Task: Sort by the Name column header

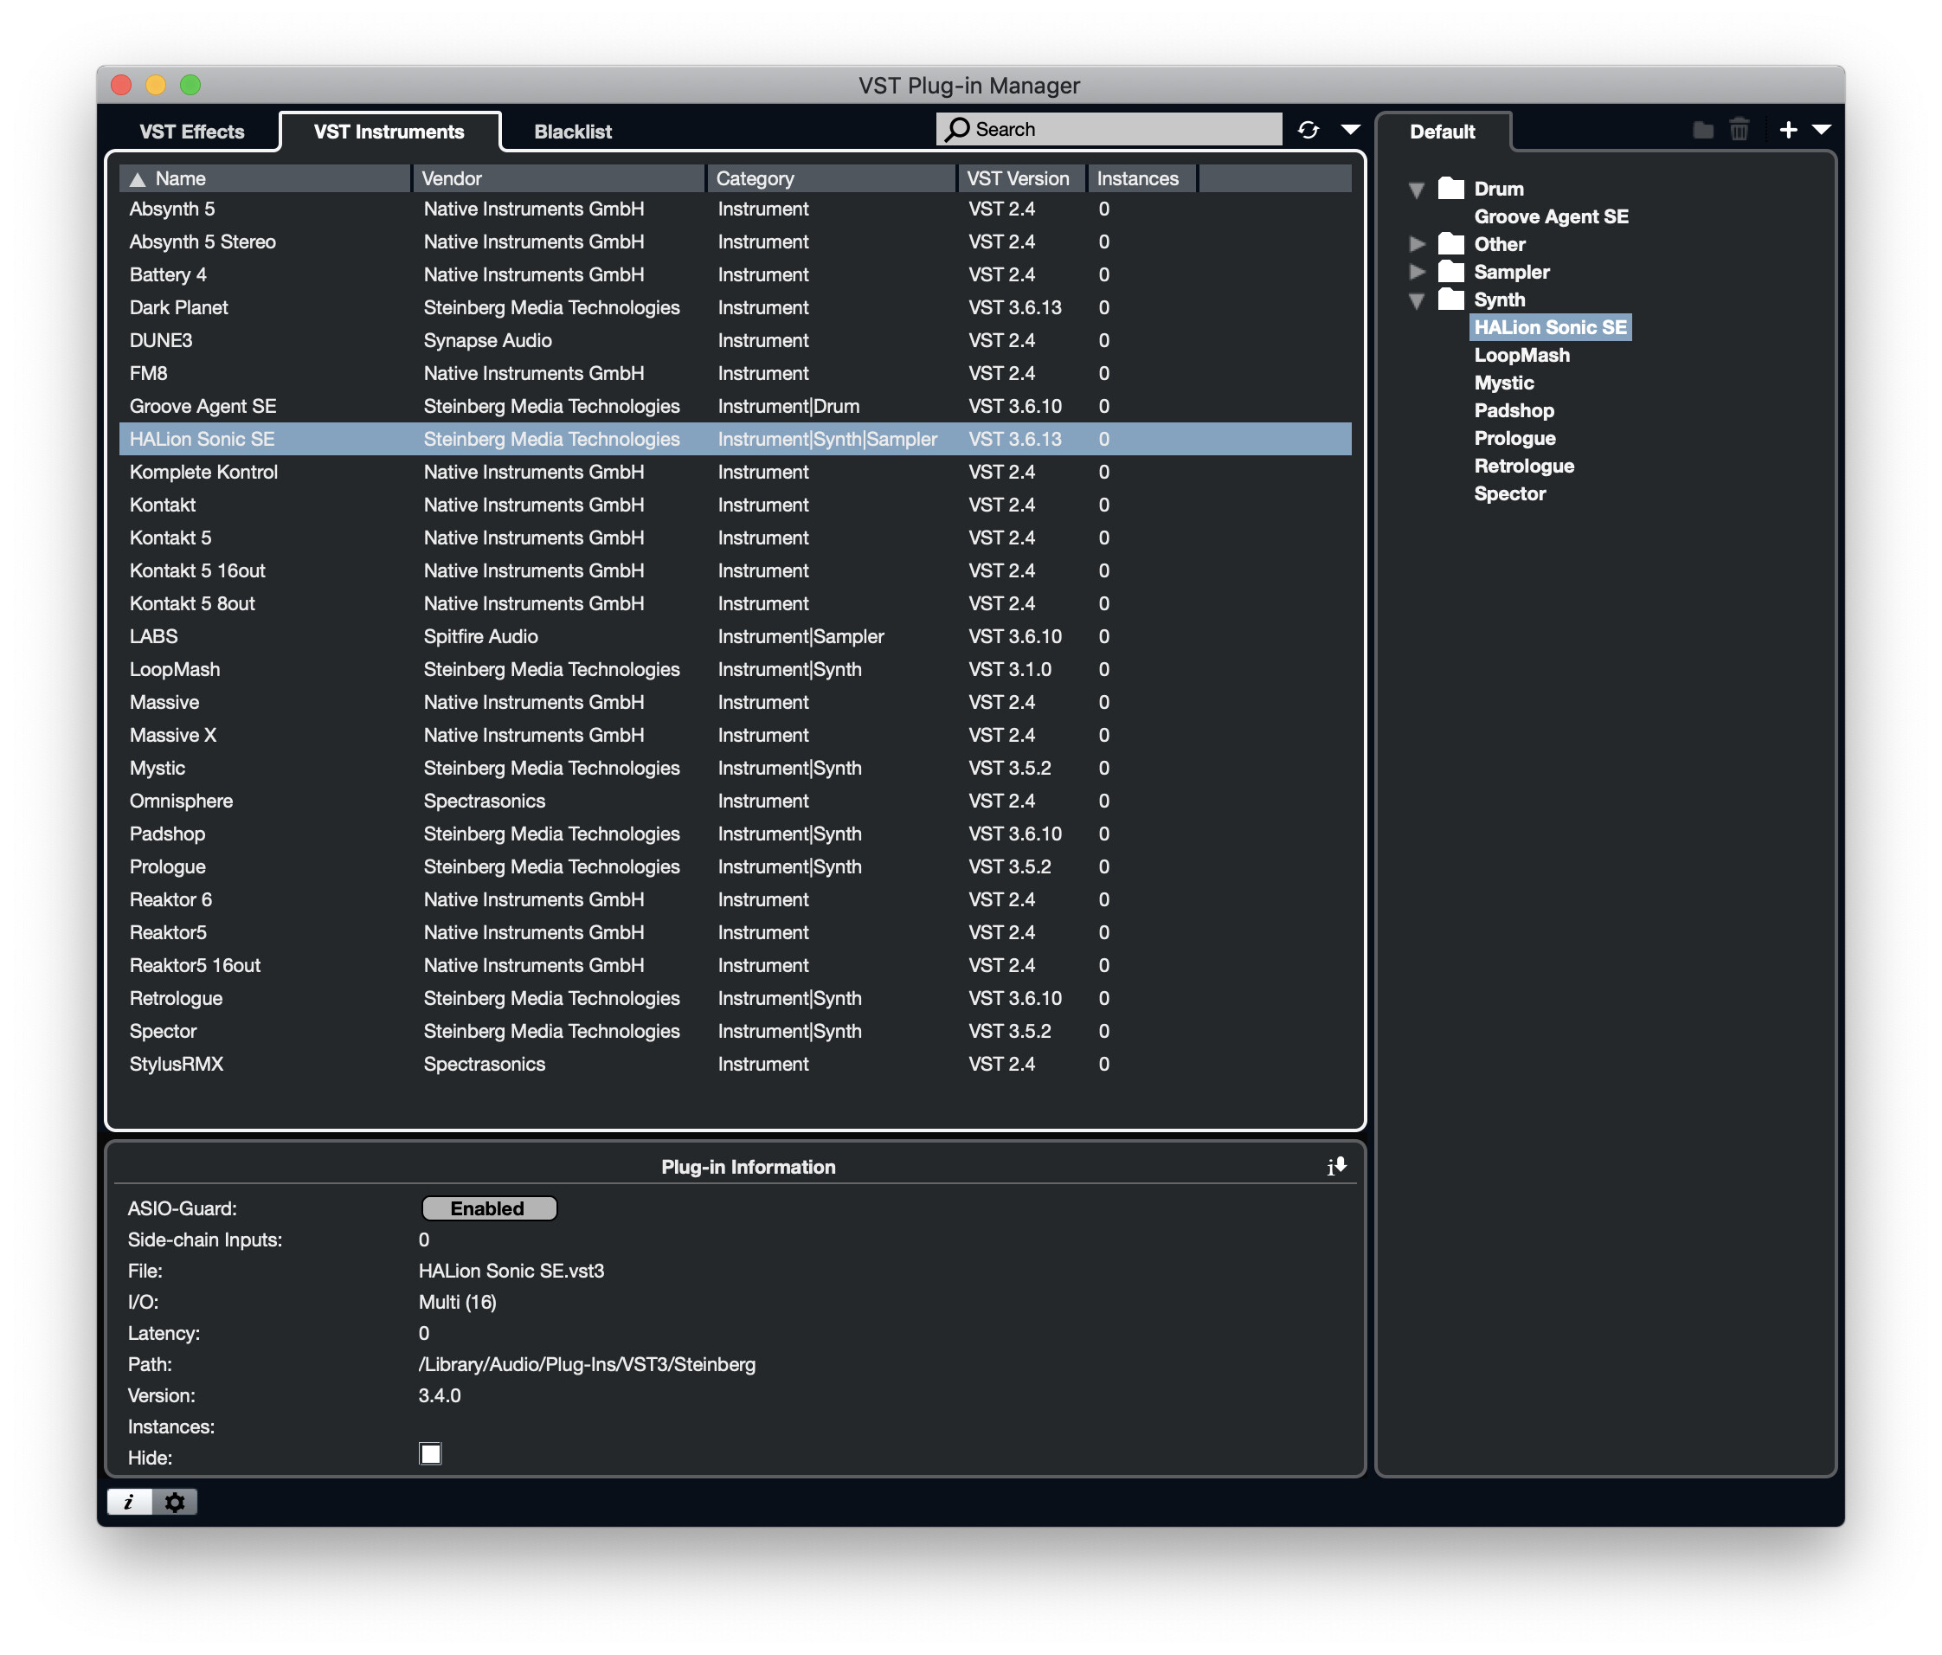Action: (x=265, y=178)
